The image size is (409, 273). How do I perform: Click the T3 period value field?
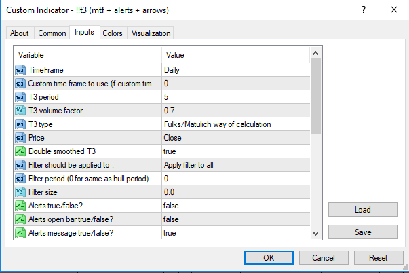pos(235,97)
